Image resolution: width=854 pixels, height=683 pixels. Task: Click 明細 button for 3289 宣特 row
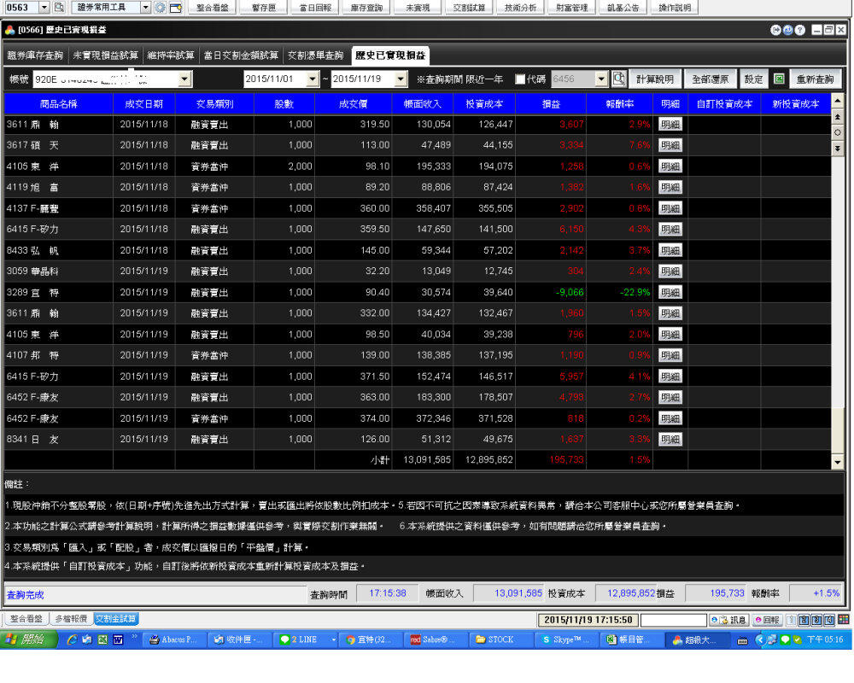pos(670,292)
